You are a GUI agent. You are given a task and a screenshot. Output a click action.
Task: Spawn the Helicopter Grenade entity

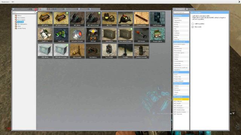pos(77,35)
